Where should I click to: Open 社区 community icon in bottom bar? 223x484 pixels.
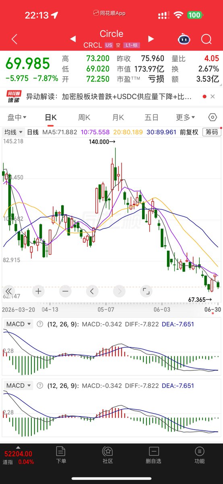pyautogui.click(x=107, y=455)
